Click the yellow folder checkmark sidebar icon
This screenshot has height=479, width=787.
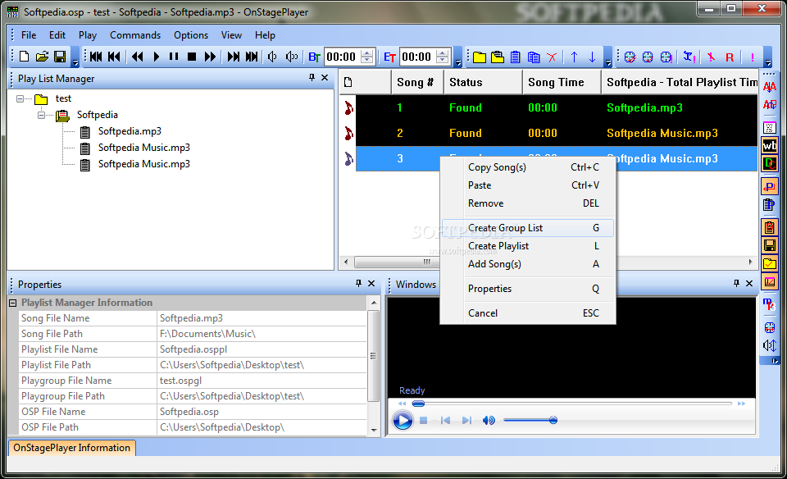[770, 263]
